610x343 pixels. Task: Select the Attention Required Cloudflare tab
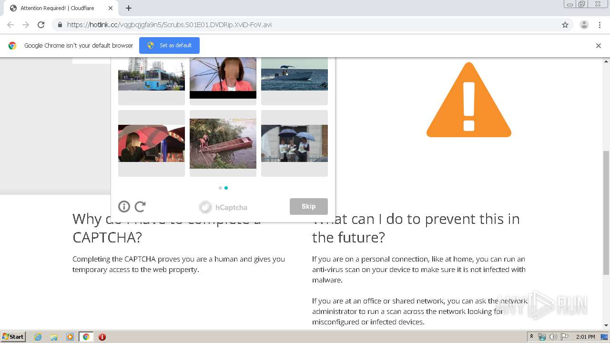coord(62,8)
